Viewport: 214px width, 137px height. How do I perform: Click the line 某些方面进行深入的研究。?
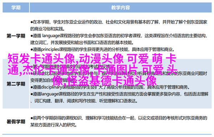point(53,125)
